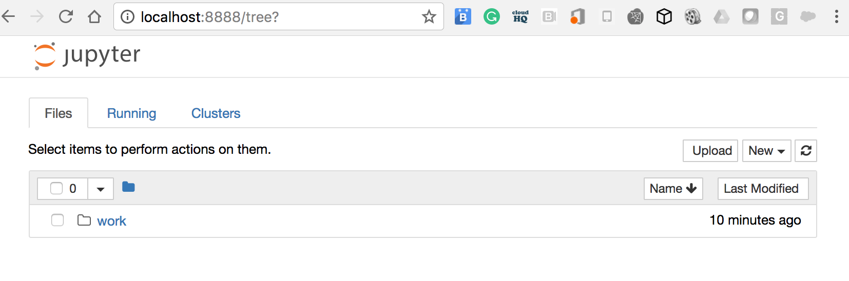Navigate back in browser history

pyautogui.click(x=9, y=17)
